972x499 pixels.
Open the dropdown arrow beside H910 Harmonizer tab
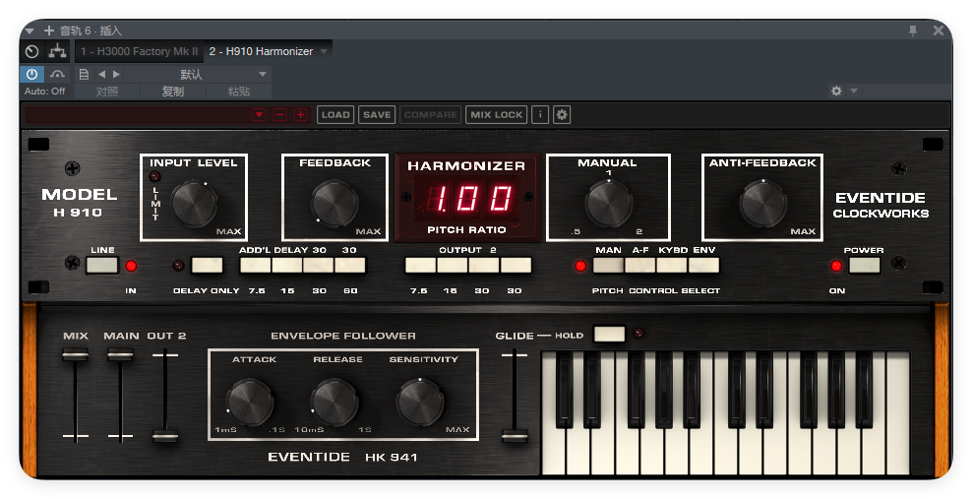(324, 51)
